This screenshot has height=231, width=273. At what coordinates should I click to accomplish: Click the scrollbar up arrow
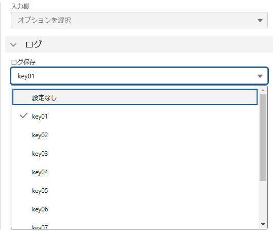click(x=263, y=90)
